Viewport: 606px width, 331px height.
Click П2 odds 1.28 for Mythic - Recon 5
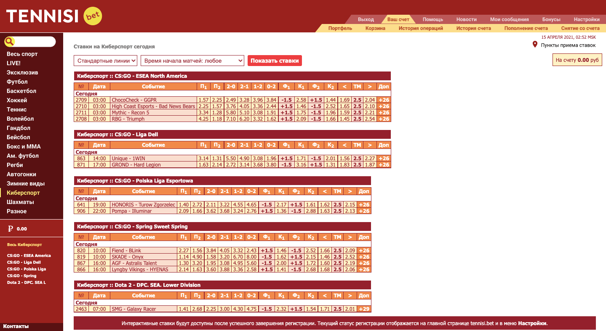coord(217,113)
